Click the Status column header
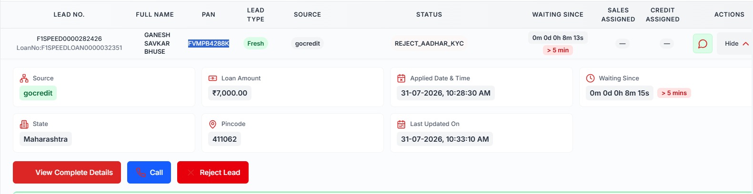 coord(429,15)
